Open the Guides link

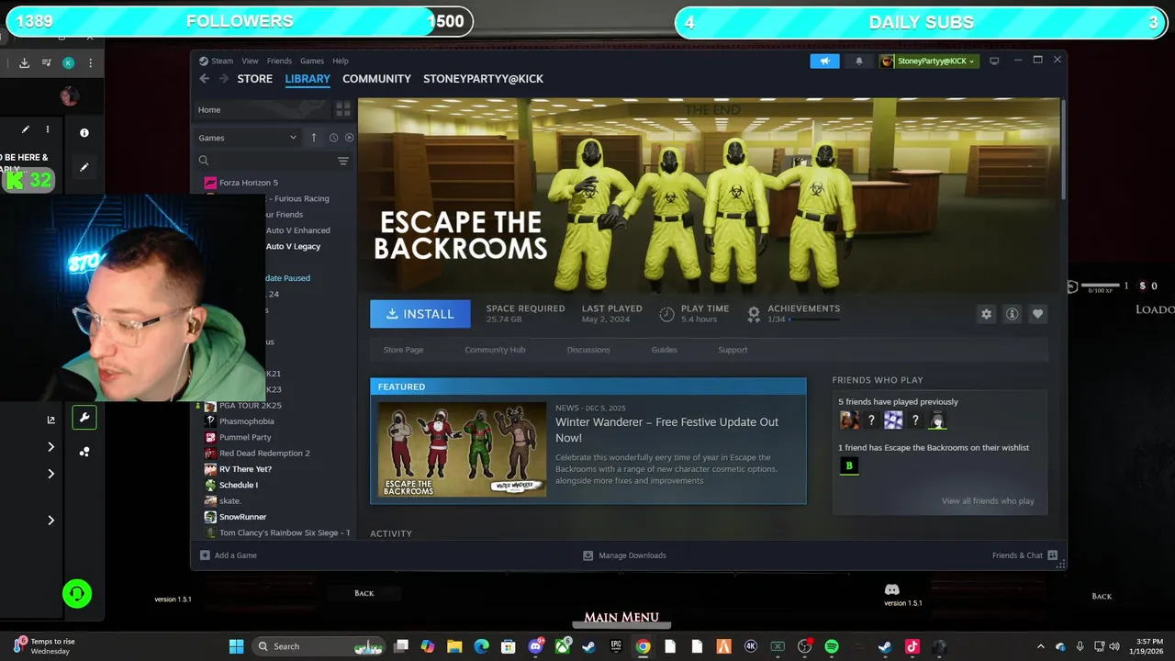coord(664,350)
